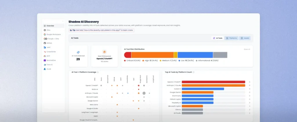Click the Entra ID sidebar entry

click(x=49, y=65)
